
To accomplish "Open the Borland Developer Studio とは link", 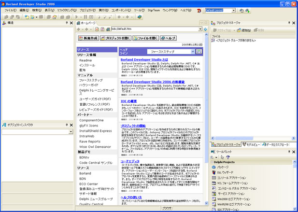I will pyautogui.click(x=144, y=60).
